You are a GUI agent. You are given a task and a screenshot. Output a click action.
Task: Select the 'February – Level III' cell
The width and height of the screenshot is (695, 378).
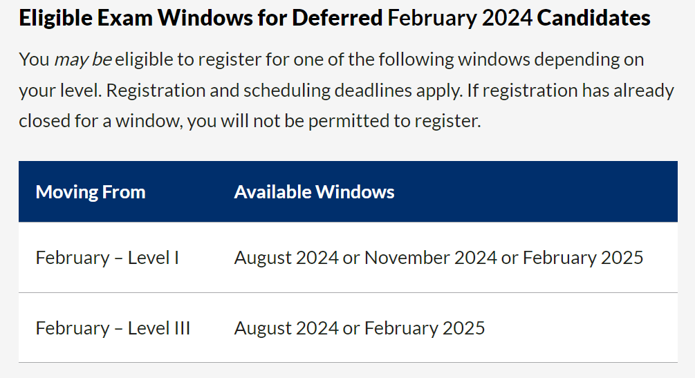113,328
